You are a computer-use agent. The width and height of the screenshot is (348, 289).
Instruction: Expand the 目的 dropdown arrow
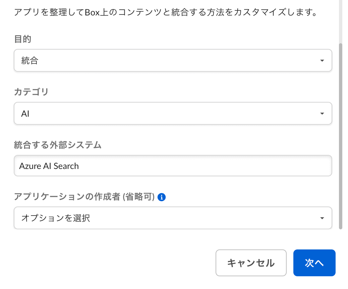[322, 61]
